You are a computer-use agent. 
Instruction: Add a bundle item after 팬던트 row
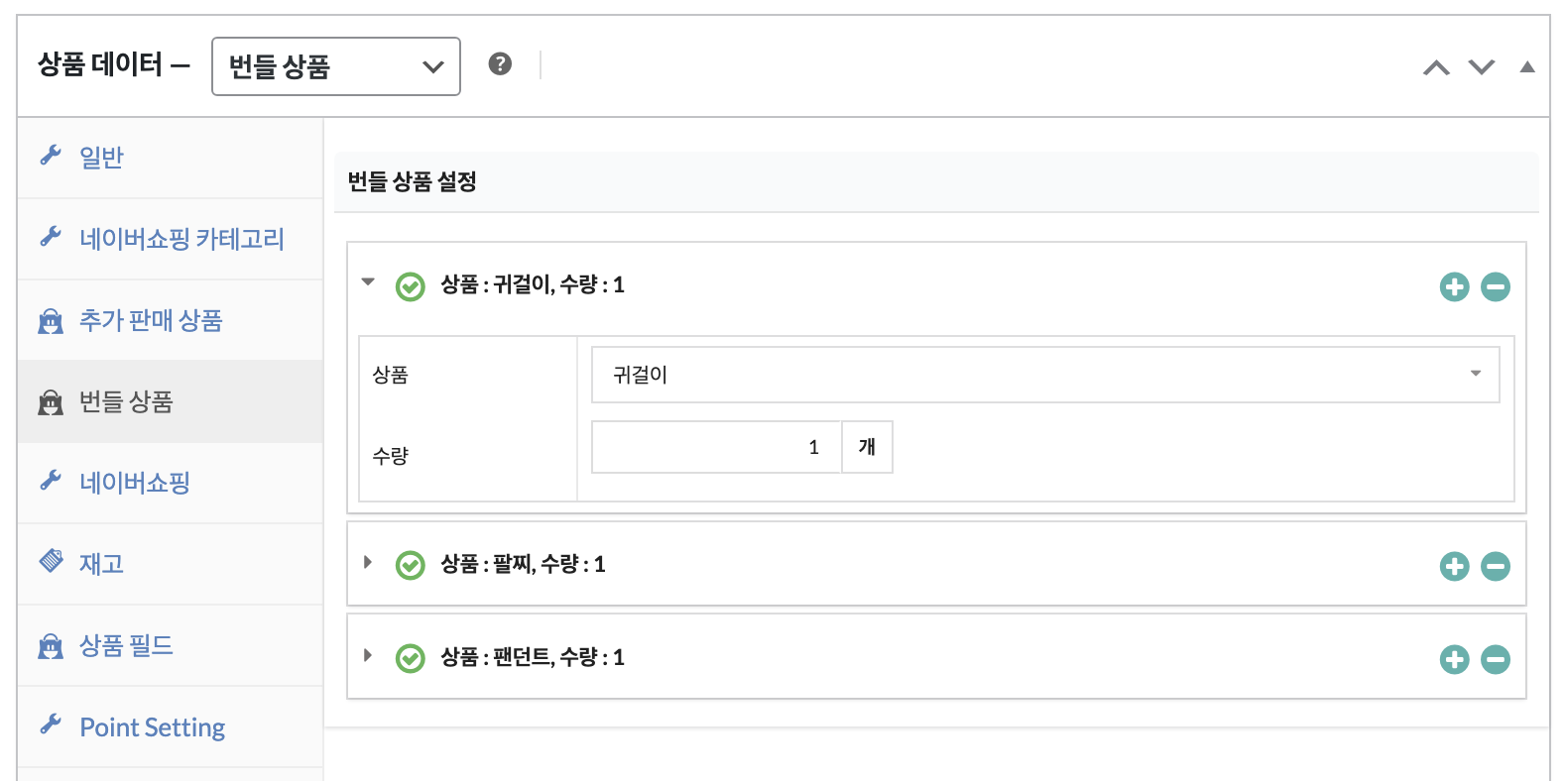(x=1454, y=659)
